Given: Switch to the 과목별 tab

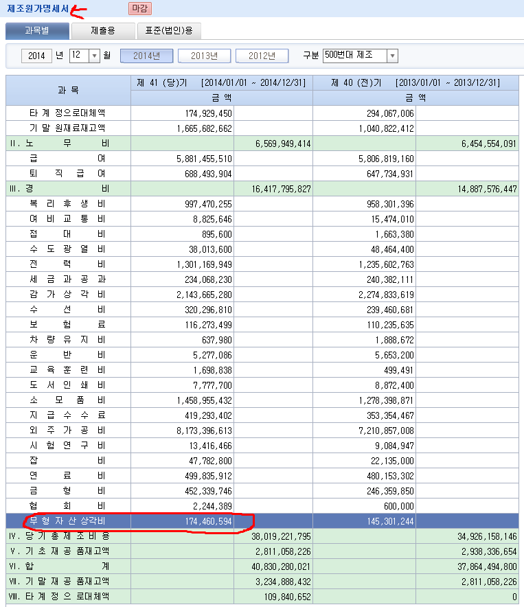Looking at the screenshot, I should (x=37, y=31).
